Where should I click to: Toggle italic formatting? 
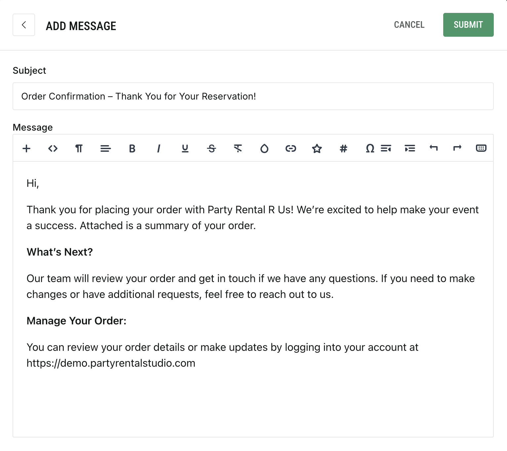click(x=159, y=148)
